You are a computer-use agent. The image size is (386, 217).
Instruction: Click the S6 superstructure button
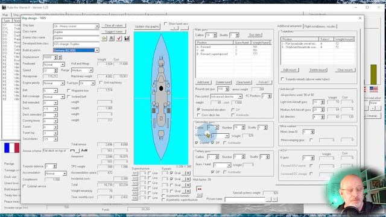(x=135, y=198)
